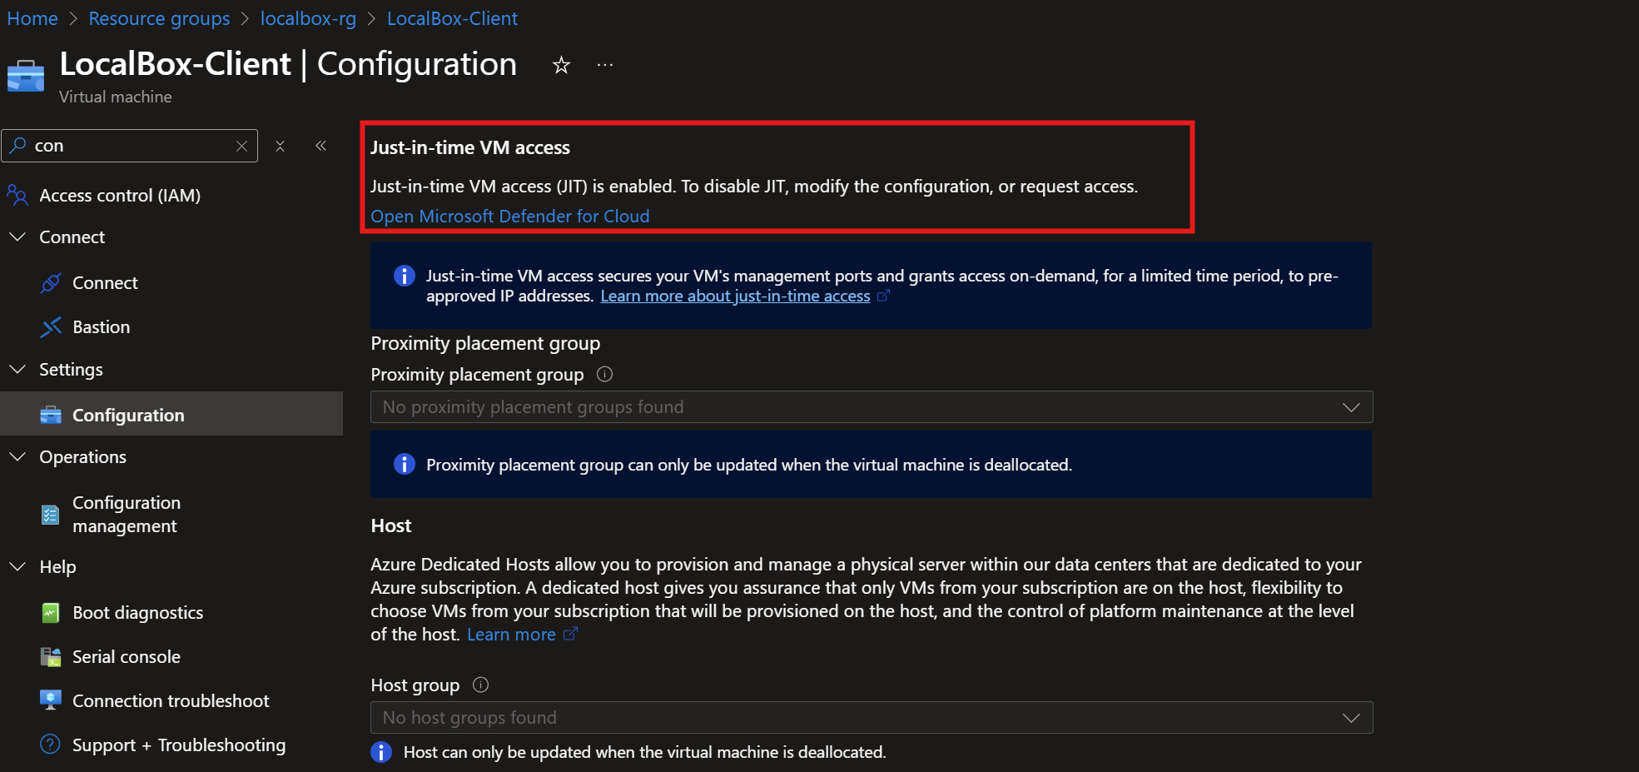Collapse the Help section chevron
1639x772 pixels.
coord(17,566)
